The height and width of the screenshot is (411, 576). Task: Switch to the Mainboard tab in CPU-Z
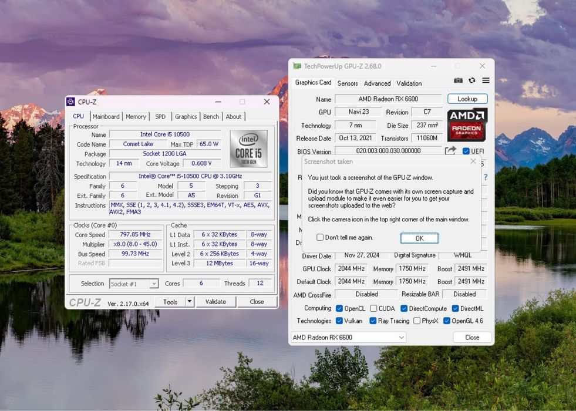point(106,116)
